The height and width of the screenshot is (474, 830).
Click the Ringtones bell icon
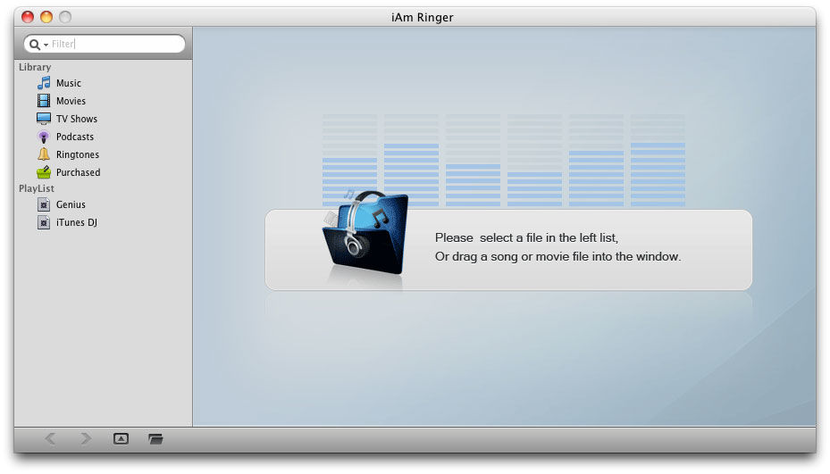pos(44,154)
